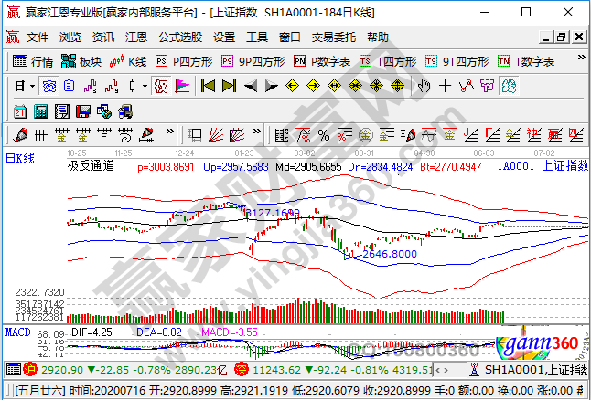Jump to first bar with green skip-back arrow
The height and width of the screenshot is (400, 591).
[208, 86]
